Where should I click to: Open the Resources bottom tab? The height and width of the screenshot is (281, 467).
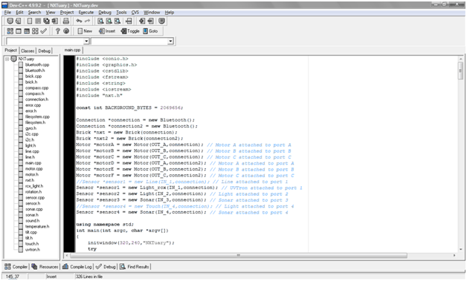(x=45, y=267)
